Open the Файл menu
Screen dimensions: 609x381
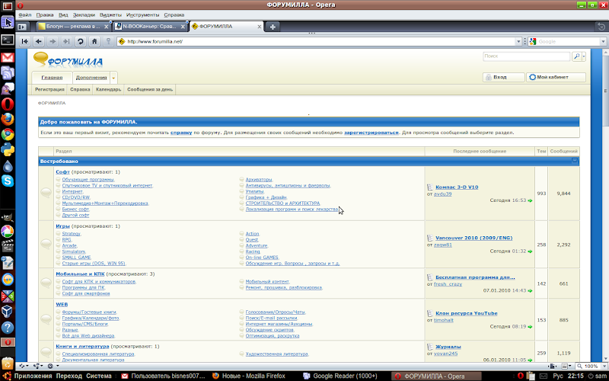[x=25, y=14]
